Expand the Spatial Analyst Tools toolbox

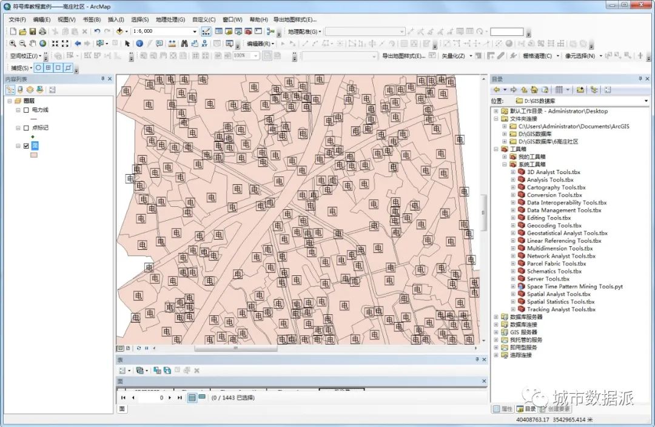513,294
